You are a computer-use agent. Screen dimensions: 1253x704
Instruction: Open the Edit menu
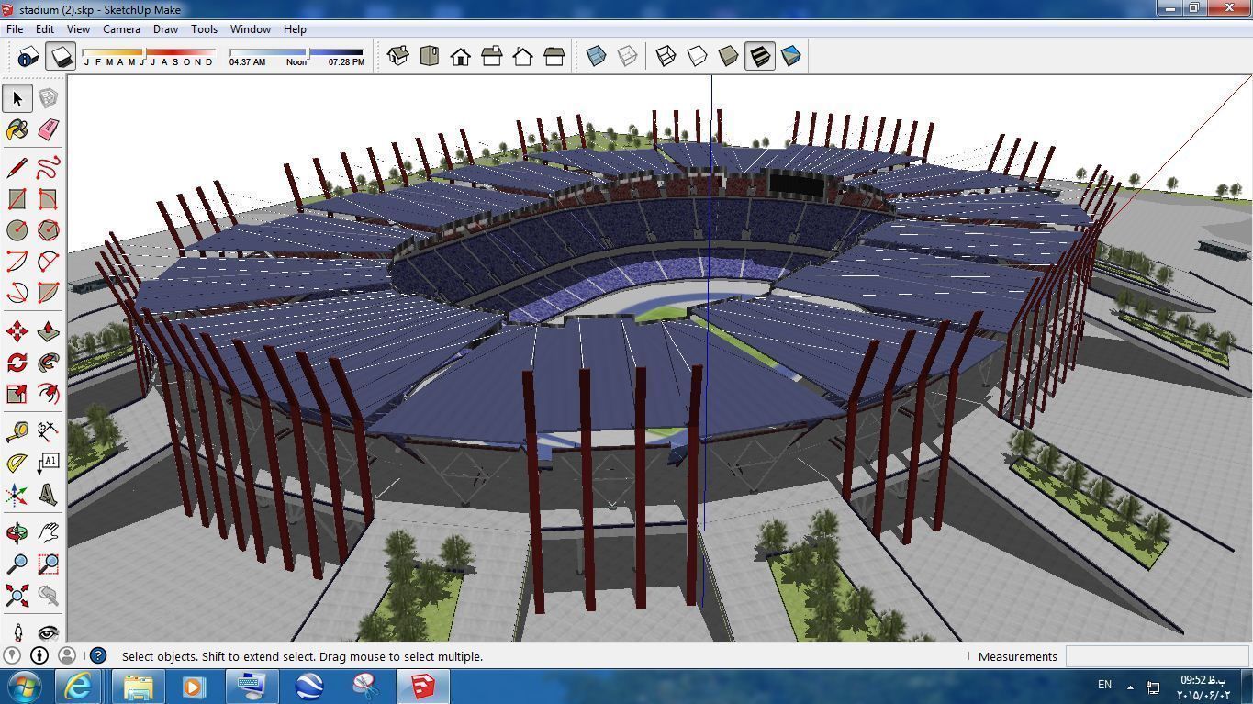tap(44, 29)
